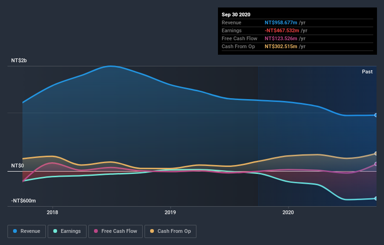Image resolution: width=384 pixels, height=245 pixels.
Task: Toggle the Free Cash Flow legend button
Action: tap(116, 231)
